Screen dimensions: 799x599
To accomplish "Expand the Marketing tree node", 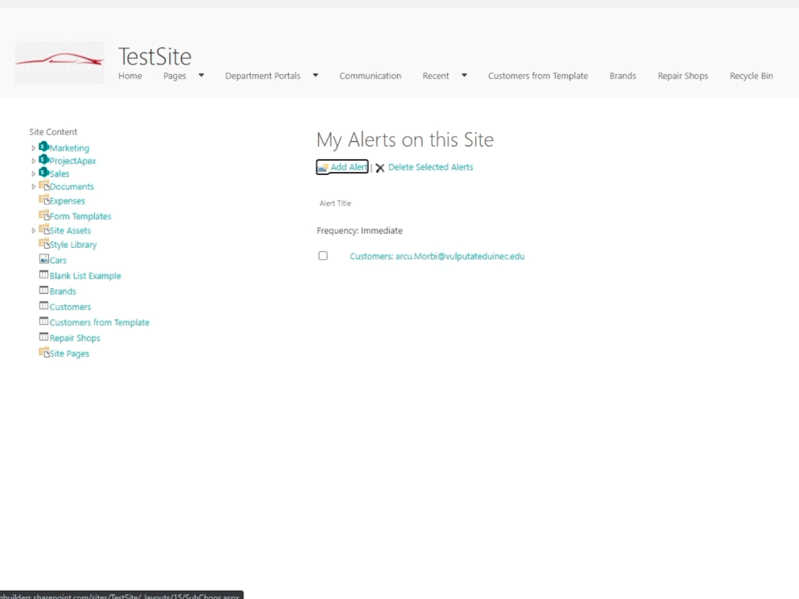I will tap(34, 148).
